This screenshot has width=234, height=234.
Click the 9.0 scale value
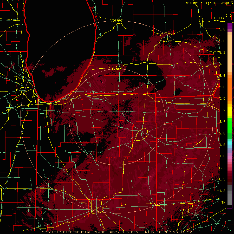222,41
